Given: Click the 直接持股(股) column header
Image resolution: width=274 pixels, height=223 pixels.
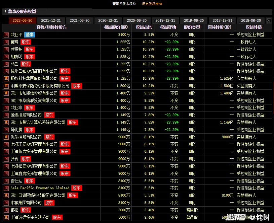Looking at the screenshot, I should click(220, 27).
